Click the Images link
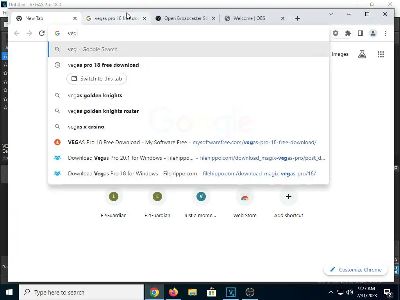Viewport: 400px width, 300px height. coord(340,54)
